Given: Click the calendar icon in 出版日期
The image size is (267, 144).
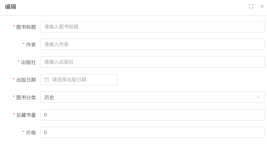Looking at the screenshot, I should [46, 80].
